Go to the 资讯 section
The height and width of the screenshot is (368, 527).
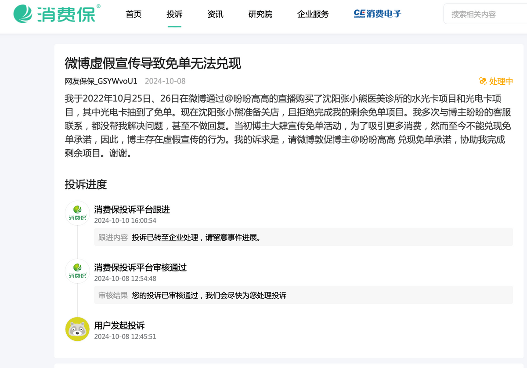click(x=215, y=14)
